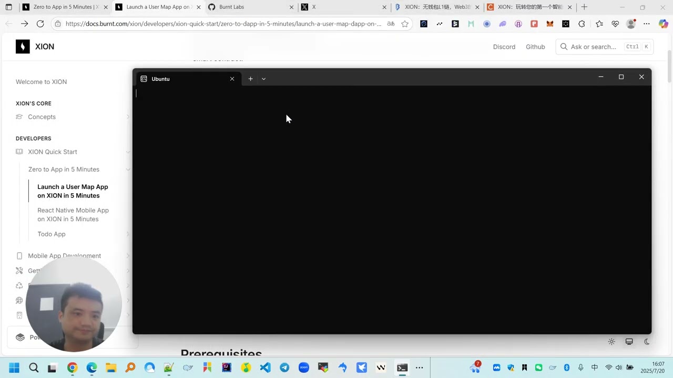
Task: Open new terminal tab with plus icon
Action: (x=250, y=79)
